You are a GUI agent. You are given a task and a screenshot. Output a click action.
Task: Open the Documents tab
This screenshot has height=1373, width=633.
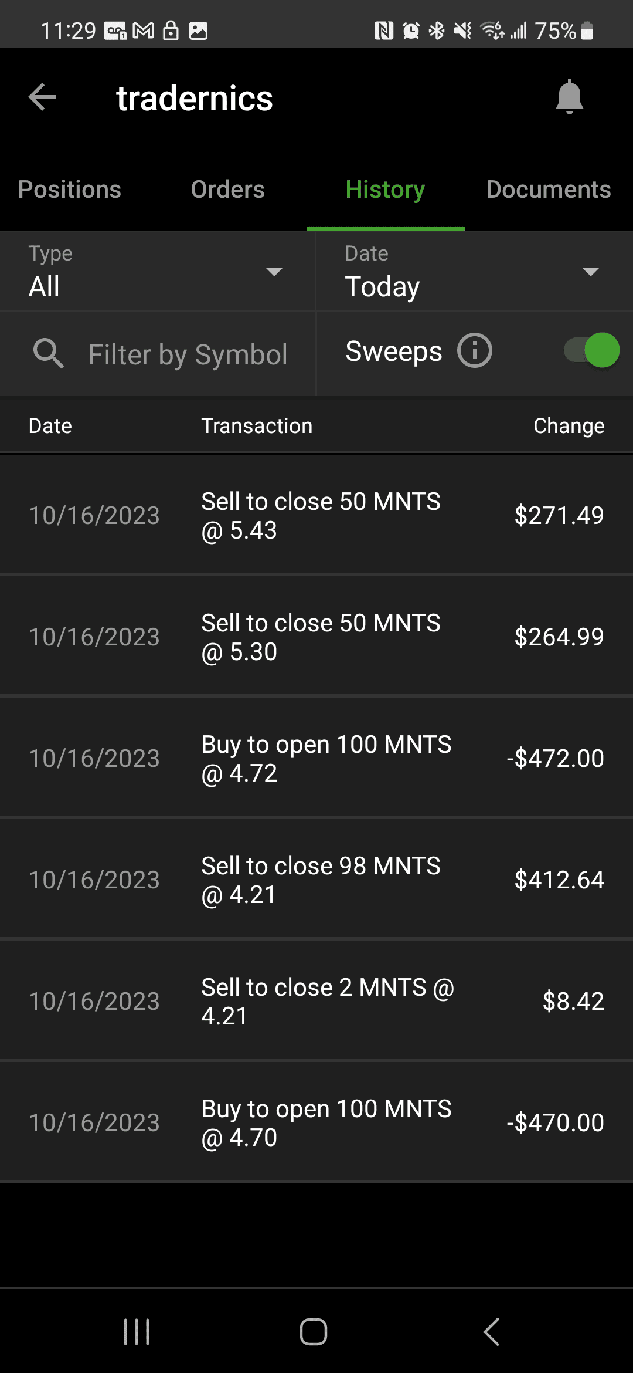[548, 190]
